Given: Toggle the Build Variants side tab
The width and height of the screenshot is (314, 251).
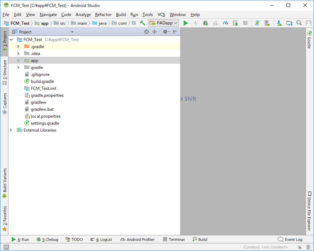Looking at the screenshot, I should click(4, 183).
